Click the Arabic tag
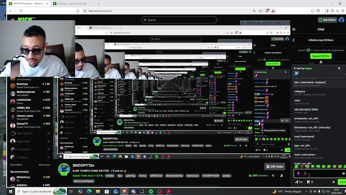The width and height of the screenshot is (346, 195). [110, 175]
